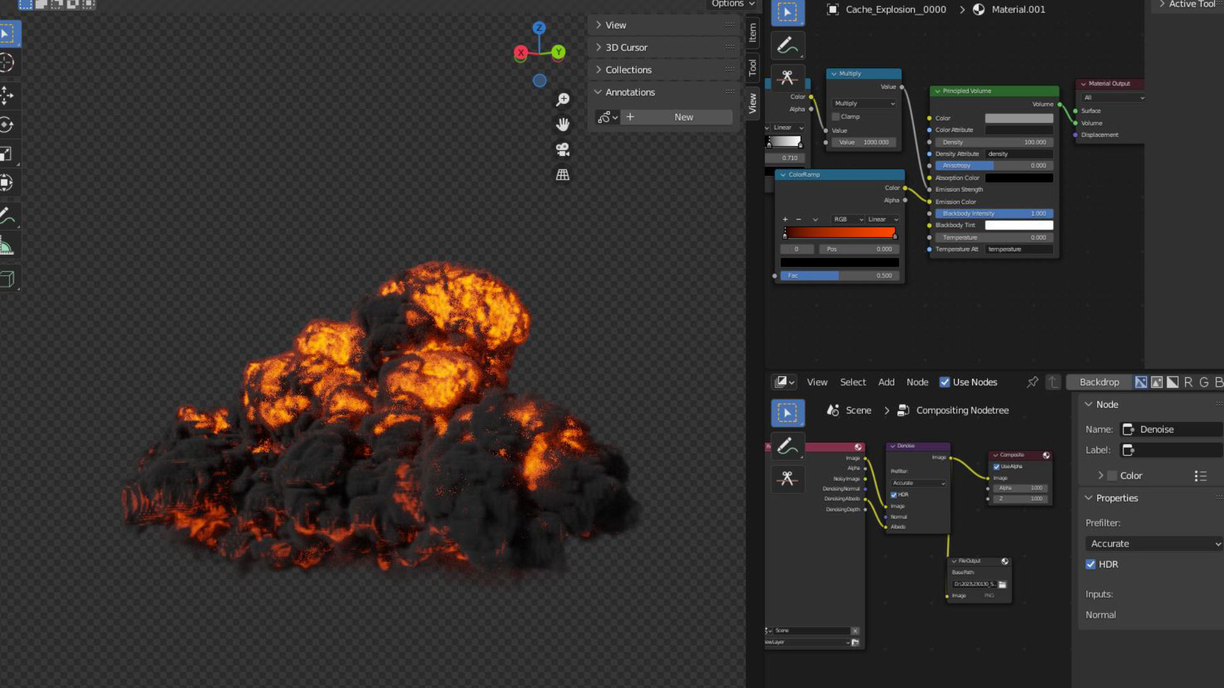
Task: Activate the Rotate tool
Action: tap(9, 125)
